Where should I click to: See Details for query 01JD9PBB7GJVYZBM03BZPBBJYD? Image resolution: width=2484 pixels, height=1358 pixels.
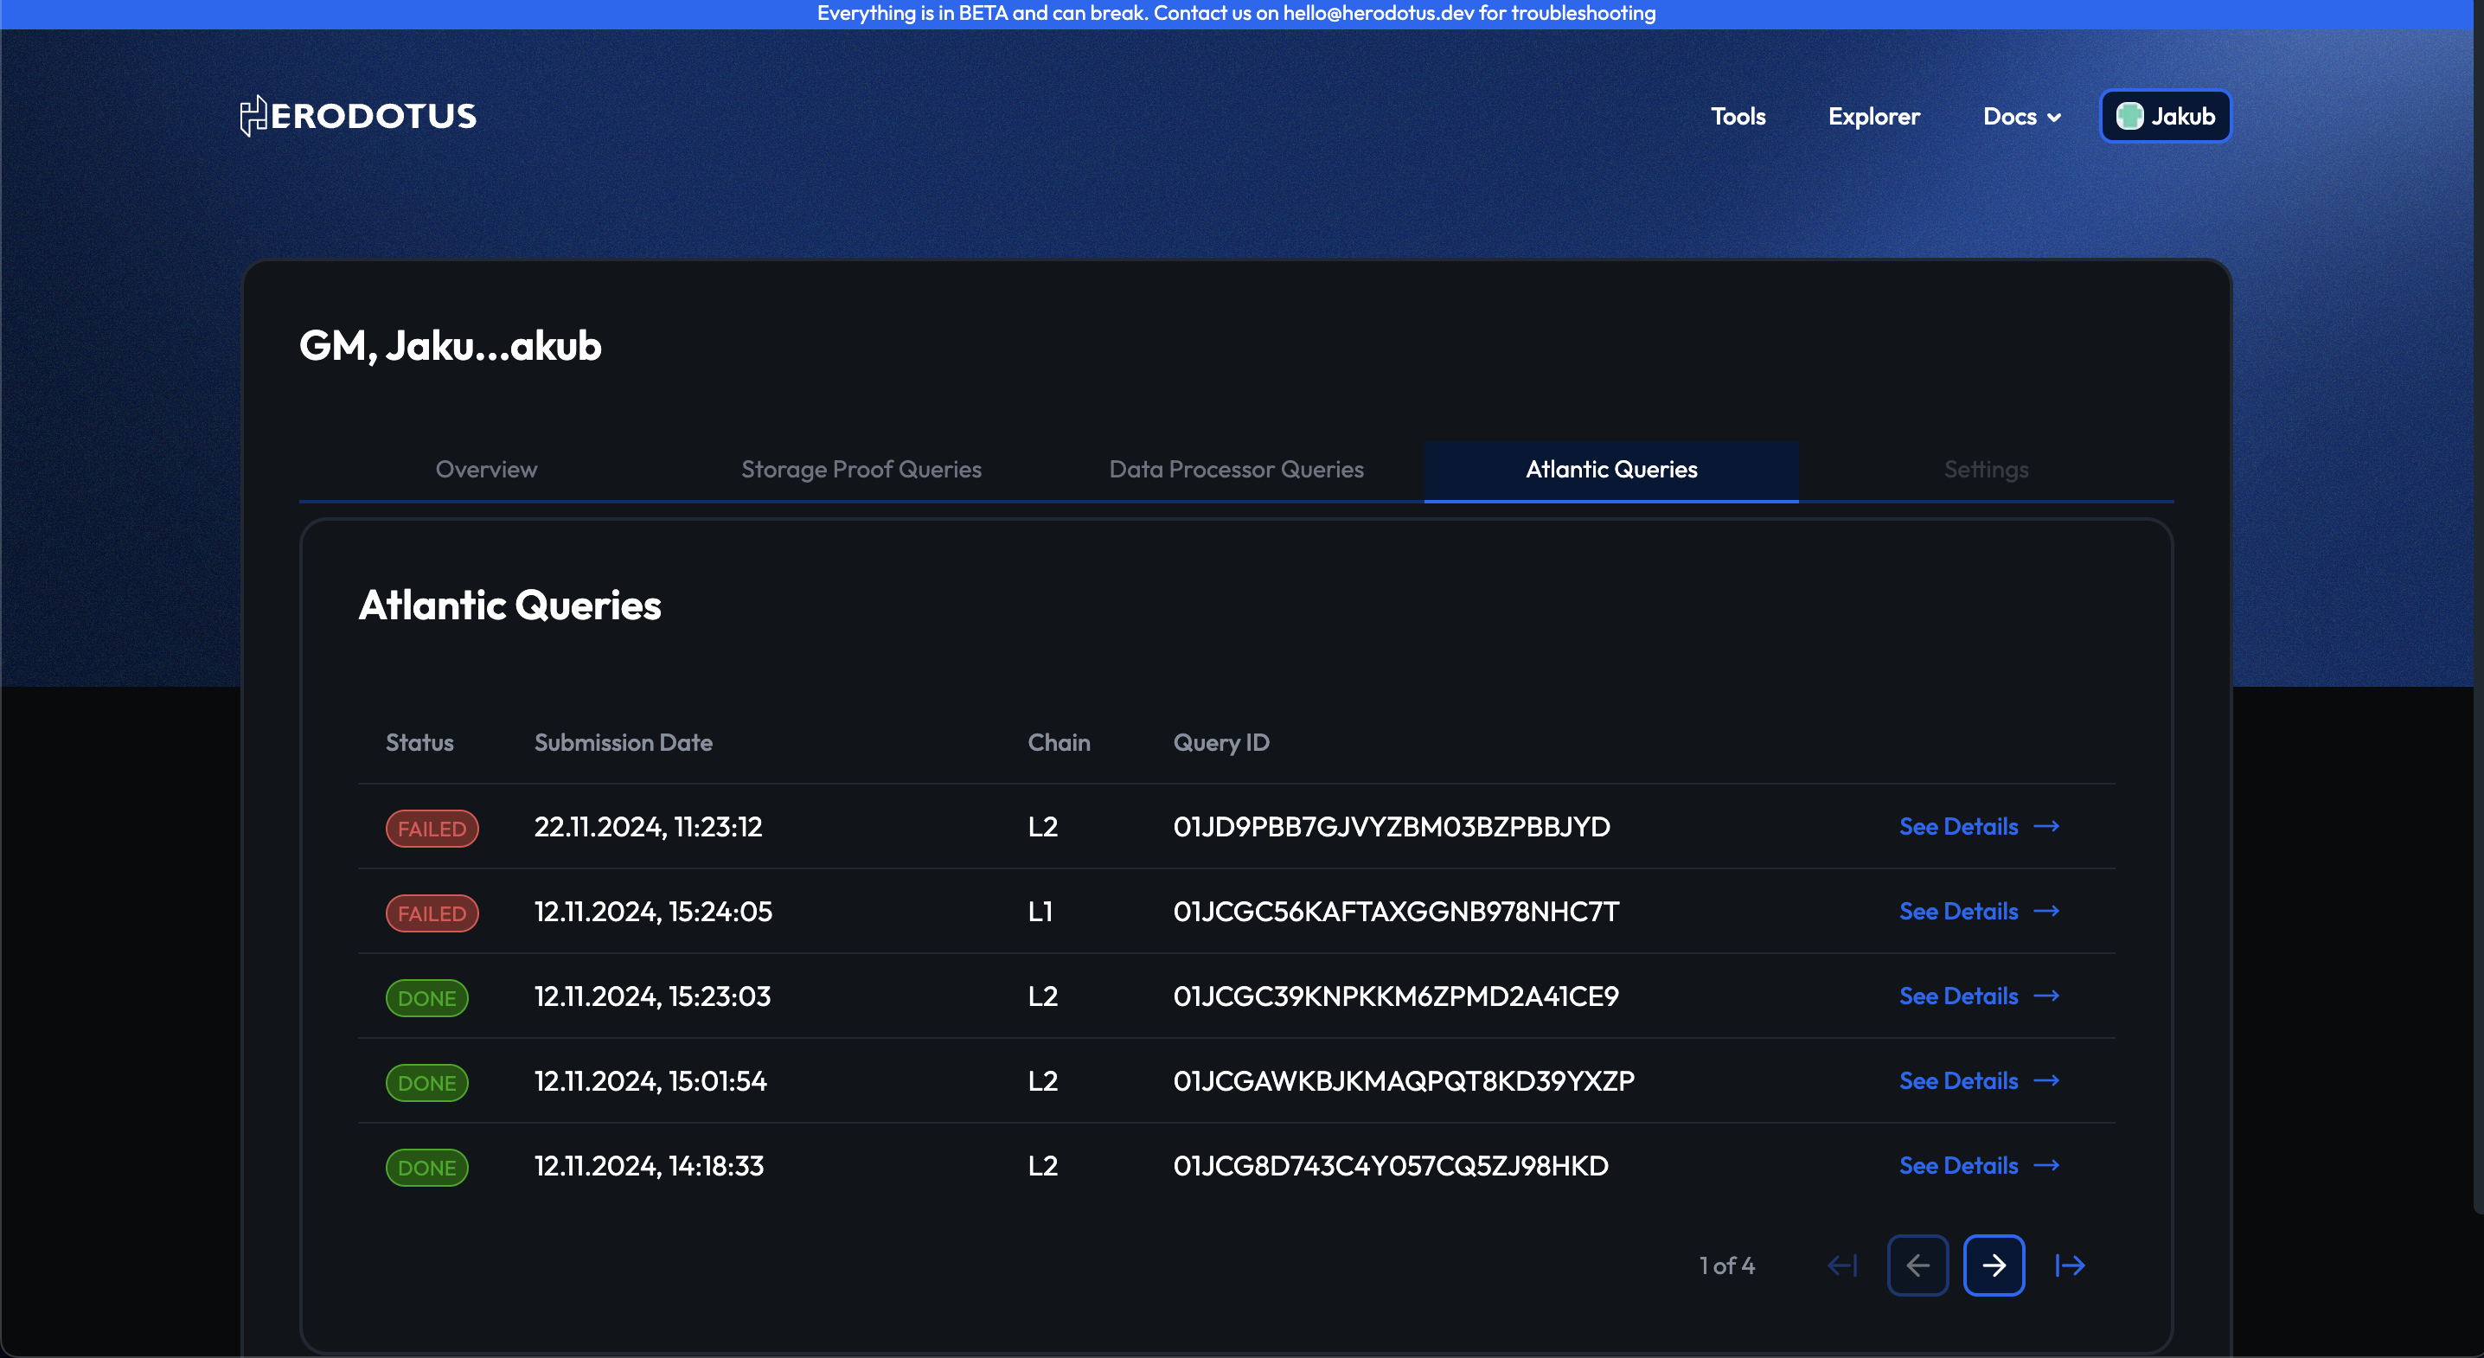1979,827
